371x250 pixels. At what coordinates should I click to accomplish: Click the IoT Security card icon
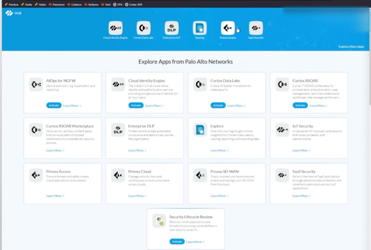point(282,130)
